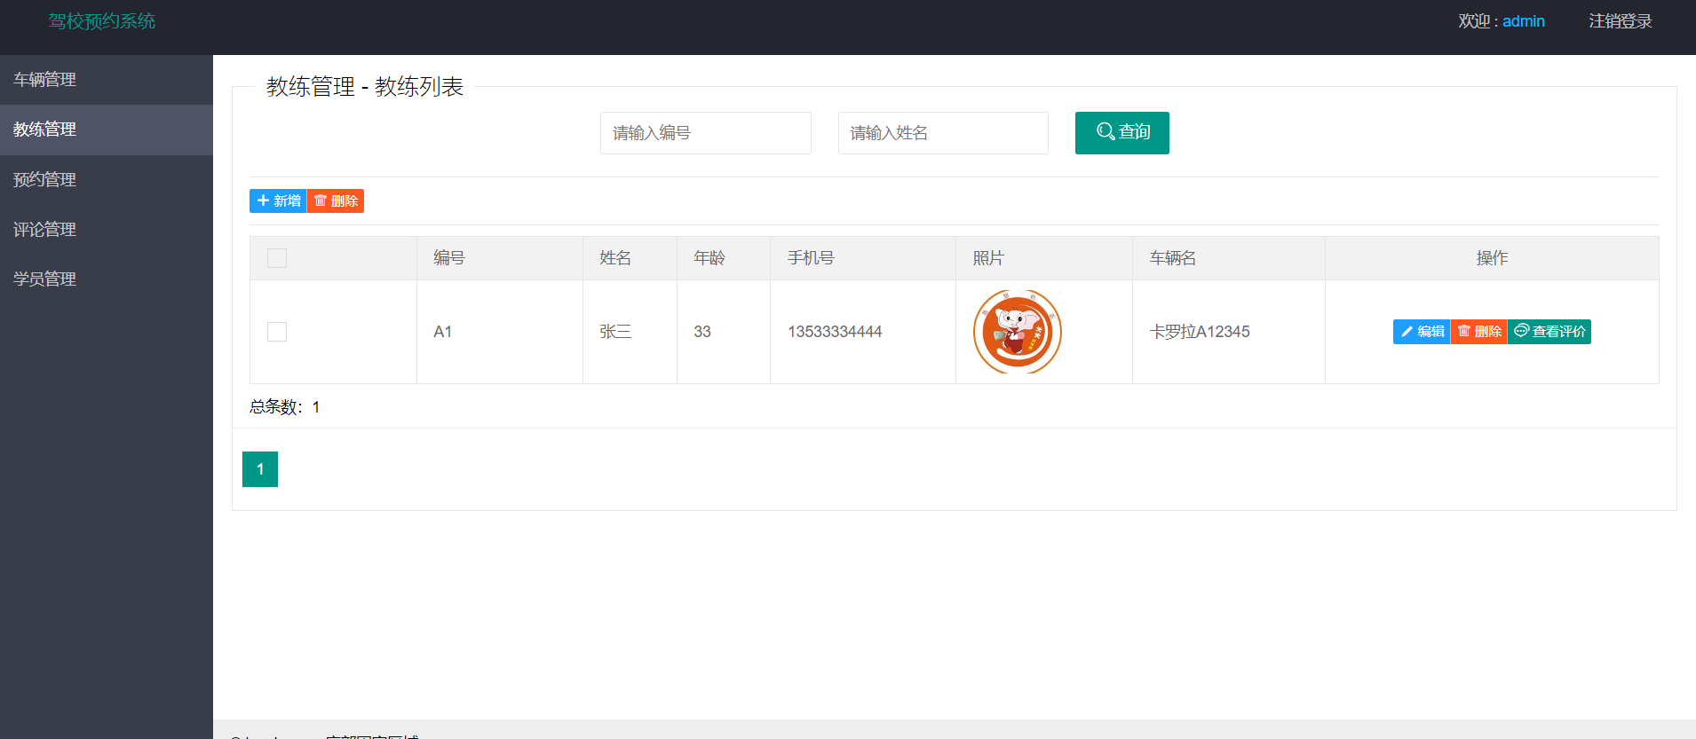Open 预约管理 in sidebar
1696x739 pixels.
coord(107,180)
